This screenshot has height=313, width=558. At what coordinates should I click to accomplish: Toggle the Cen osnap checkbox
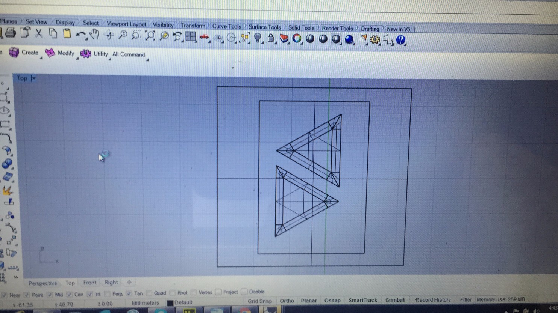pyautogui.click(x=69, y=294)
